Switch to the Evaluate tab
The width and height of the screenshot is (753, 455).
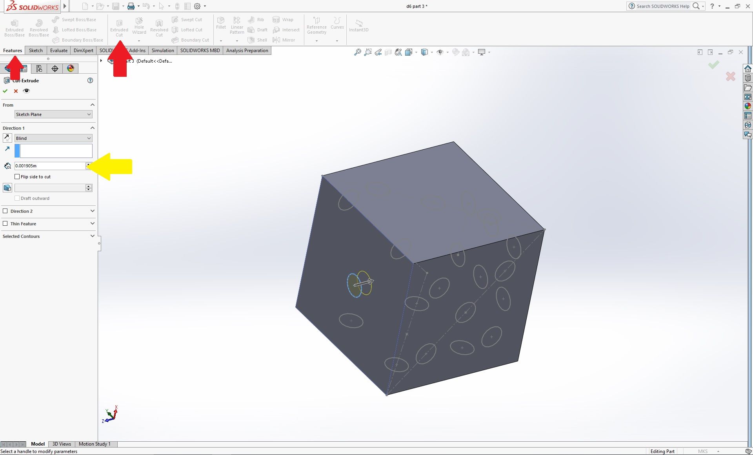click(58, 50)
